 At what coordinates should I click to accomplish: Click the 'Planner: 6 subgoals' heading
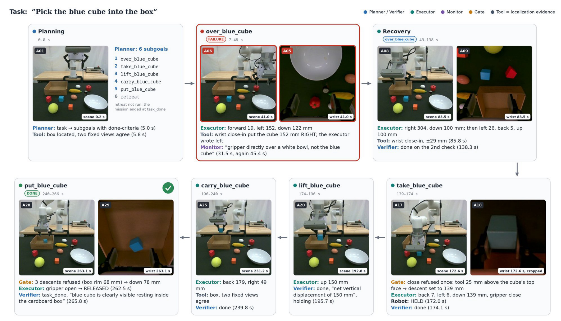(141, 49)
